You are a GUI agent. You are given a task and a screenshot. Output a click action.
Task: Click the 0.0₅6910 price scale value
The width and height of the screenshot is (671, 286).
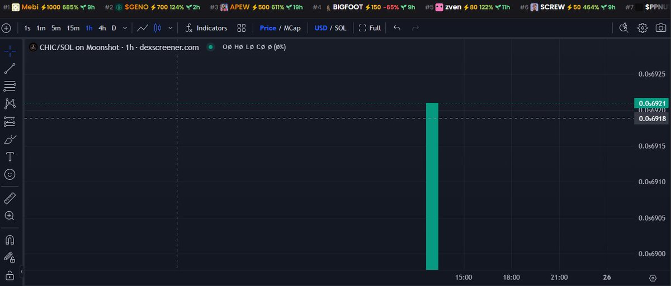pos(652,182)
